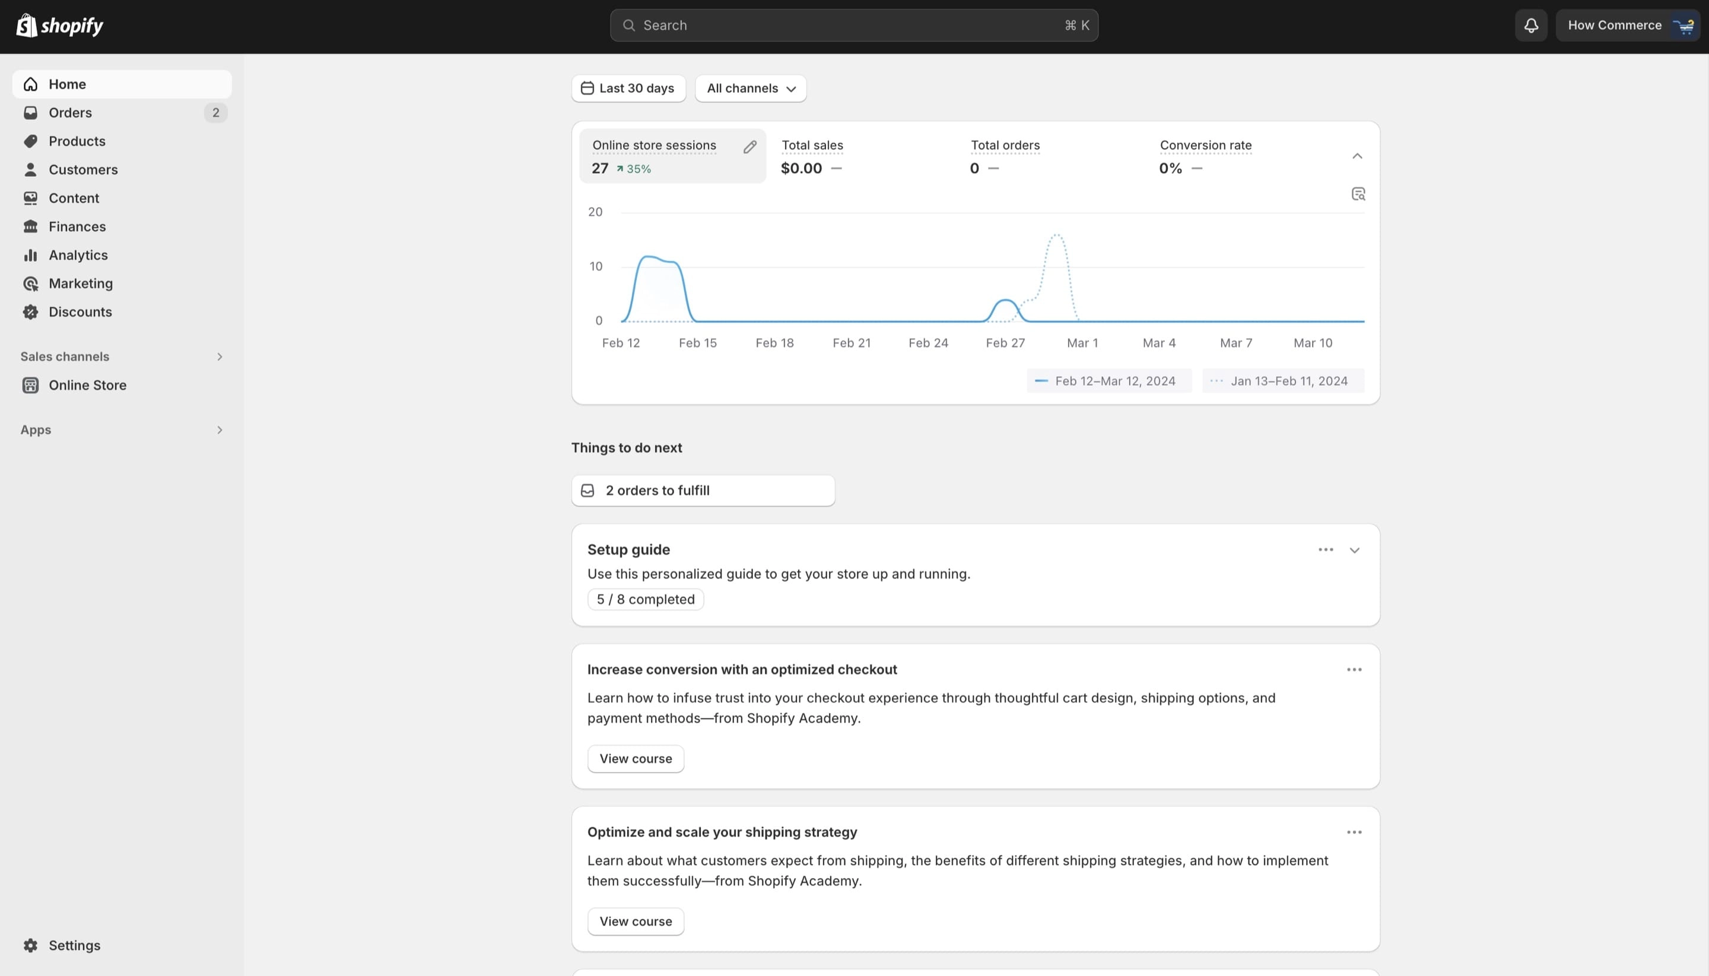Click 'Things to do next' heading
The width and height of the screenshot is (1709, 976).
626,448
